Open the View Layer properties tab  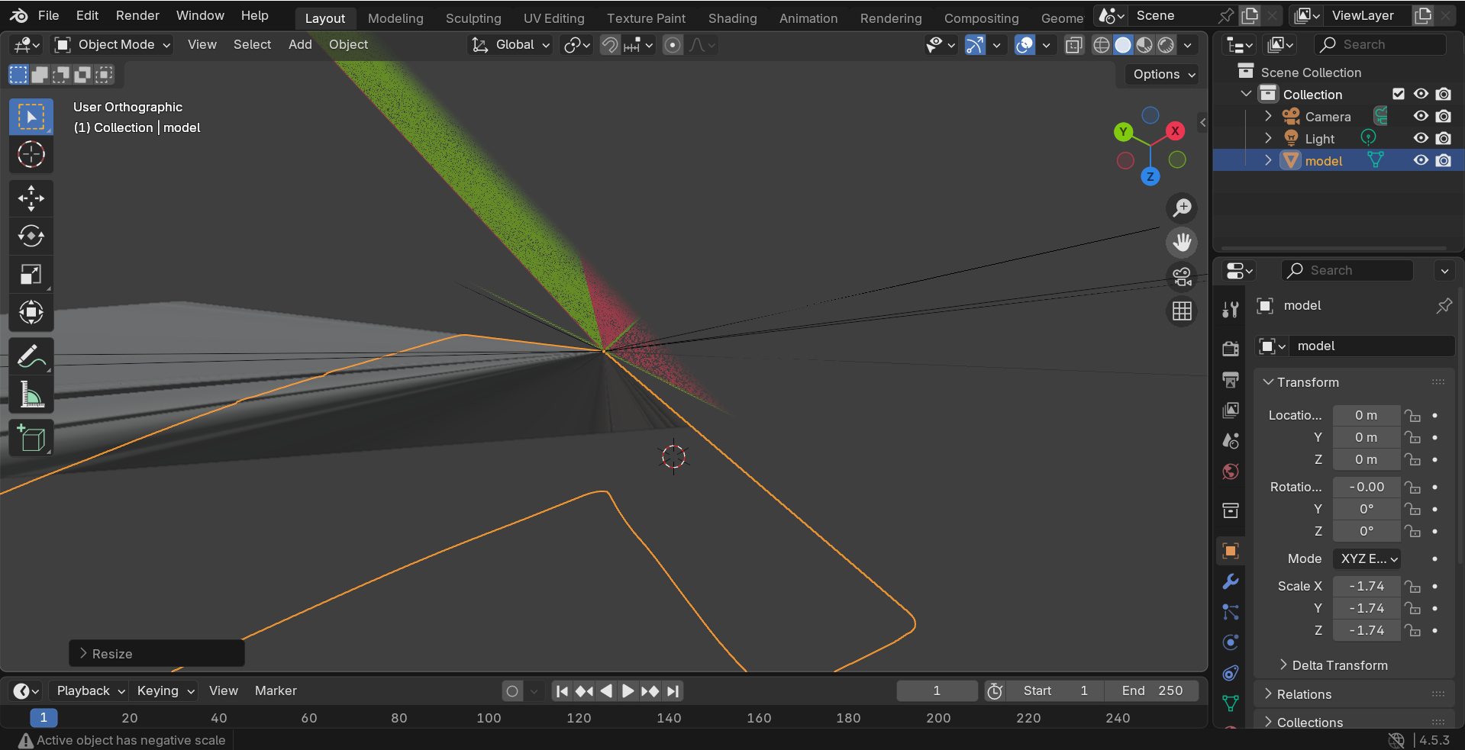click(1231, 410)
